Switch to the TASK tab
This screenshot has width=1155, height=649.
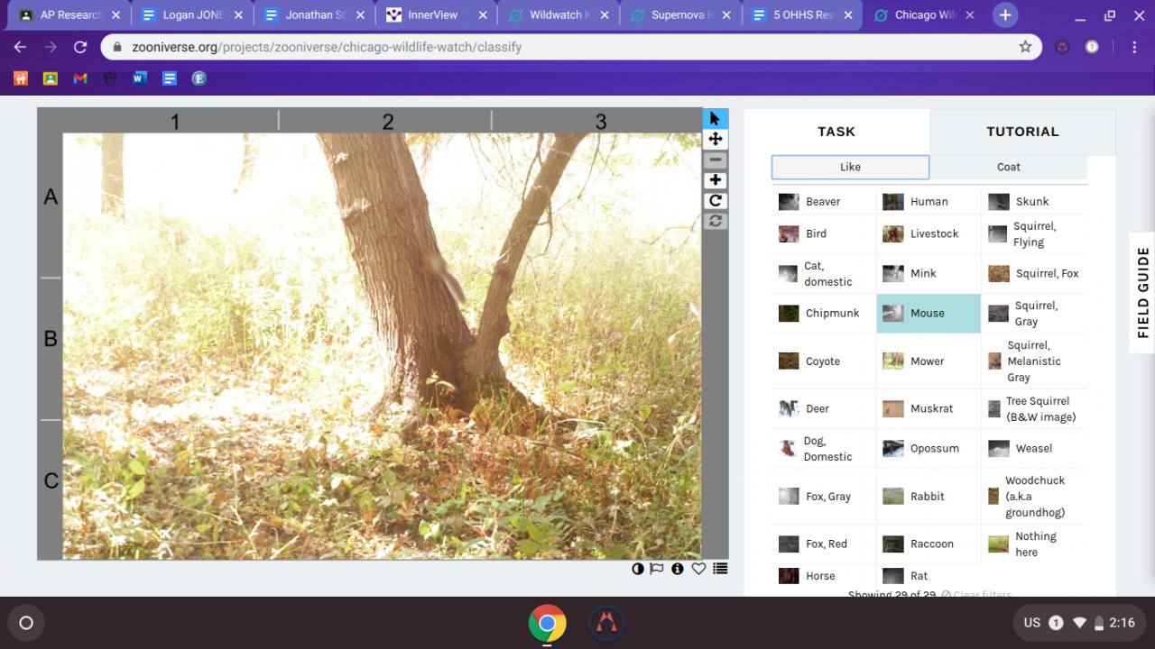[836, 132]
